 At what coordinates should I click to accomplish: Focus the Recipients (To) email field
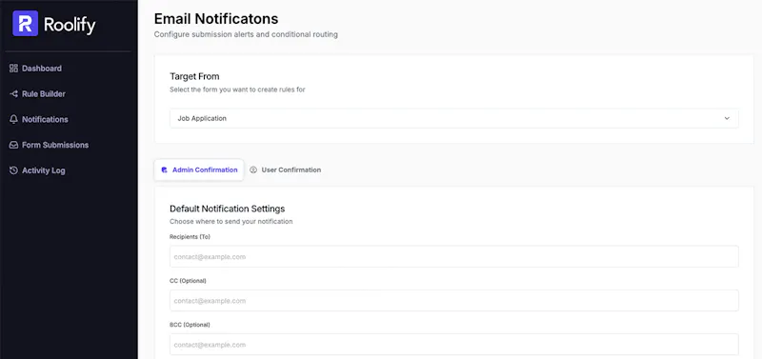coord(454,256)
